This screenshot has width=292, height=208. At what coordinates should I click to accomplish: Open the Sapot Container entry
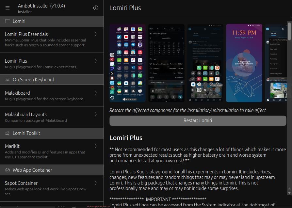[x=52, y=188]
